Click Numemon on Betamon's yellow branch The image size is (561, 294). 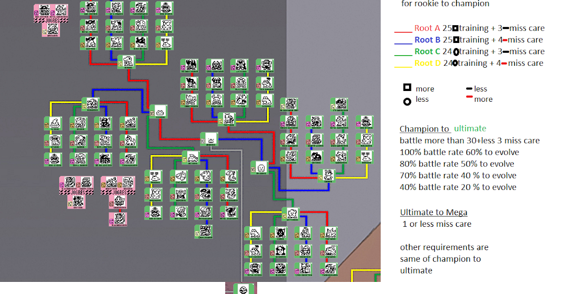pyautogui.click(x=153, y=176)
